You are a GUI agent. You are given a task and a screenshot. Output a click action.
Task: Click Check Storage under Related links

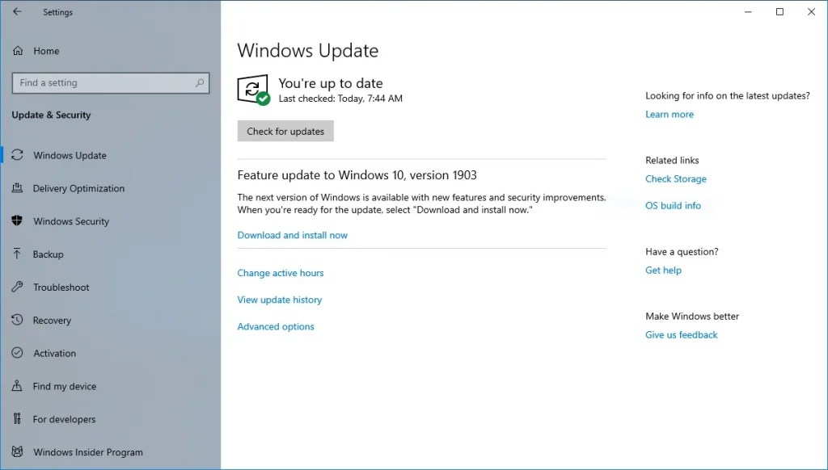tap(676, 178)
